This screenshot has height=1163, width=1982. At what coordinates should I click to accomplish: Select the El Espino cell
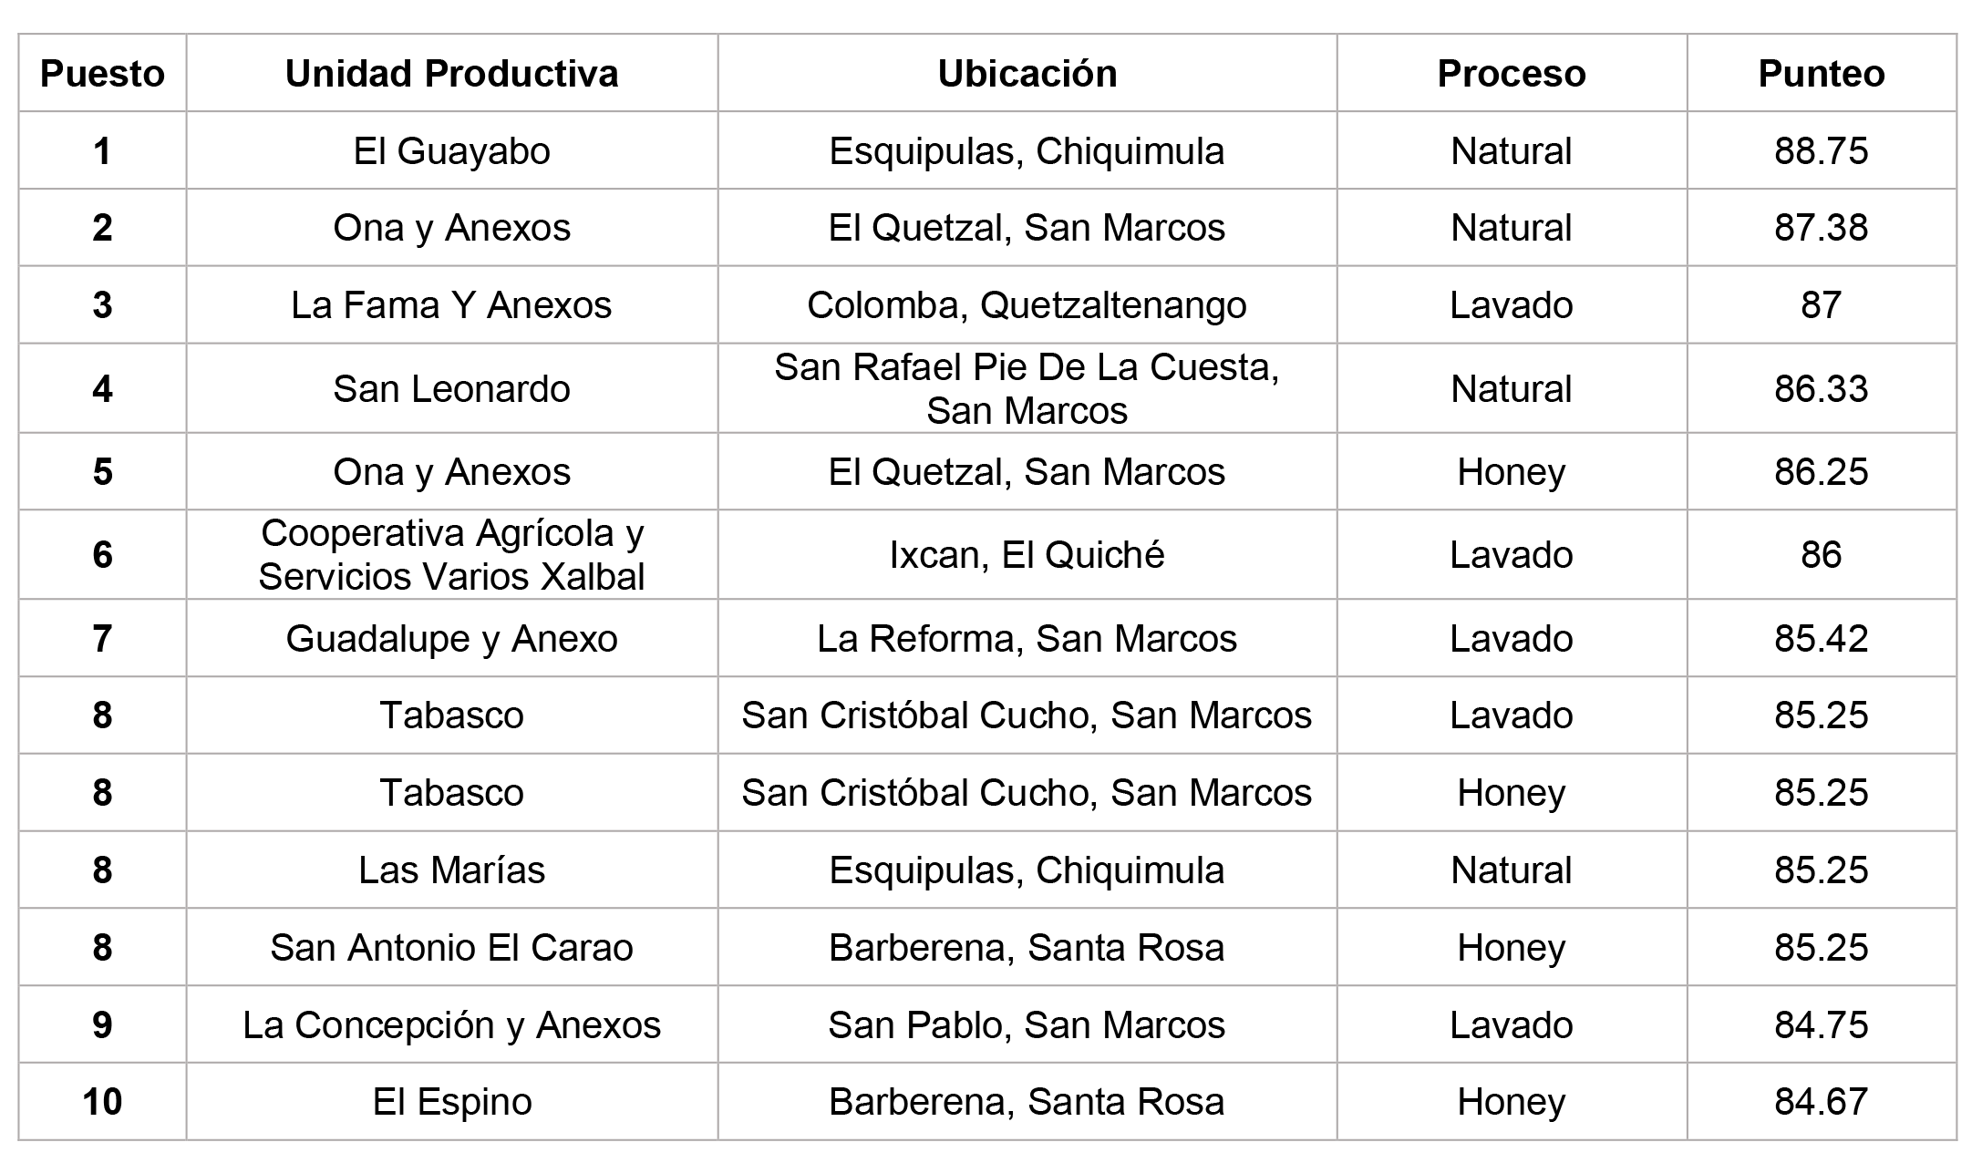coord(451,1101)
